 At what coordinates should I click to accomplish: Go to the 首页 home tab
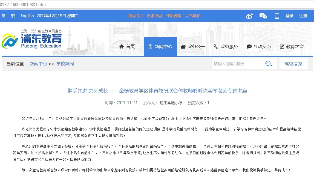(x=127, y=46)
